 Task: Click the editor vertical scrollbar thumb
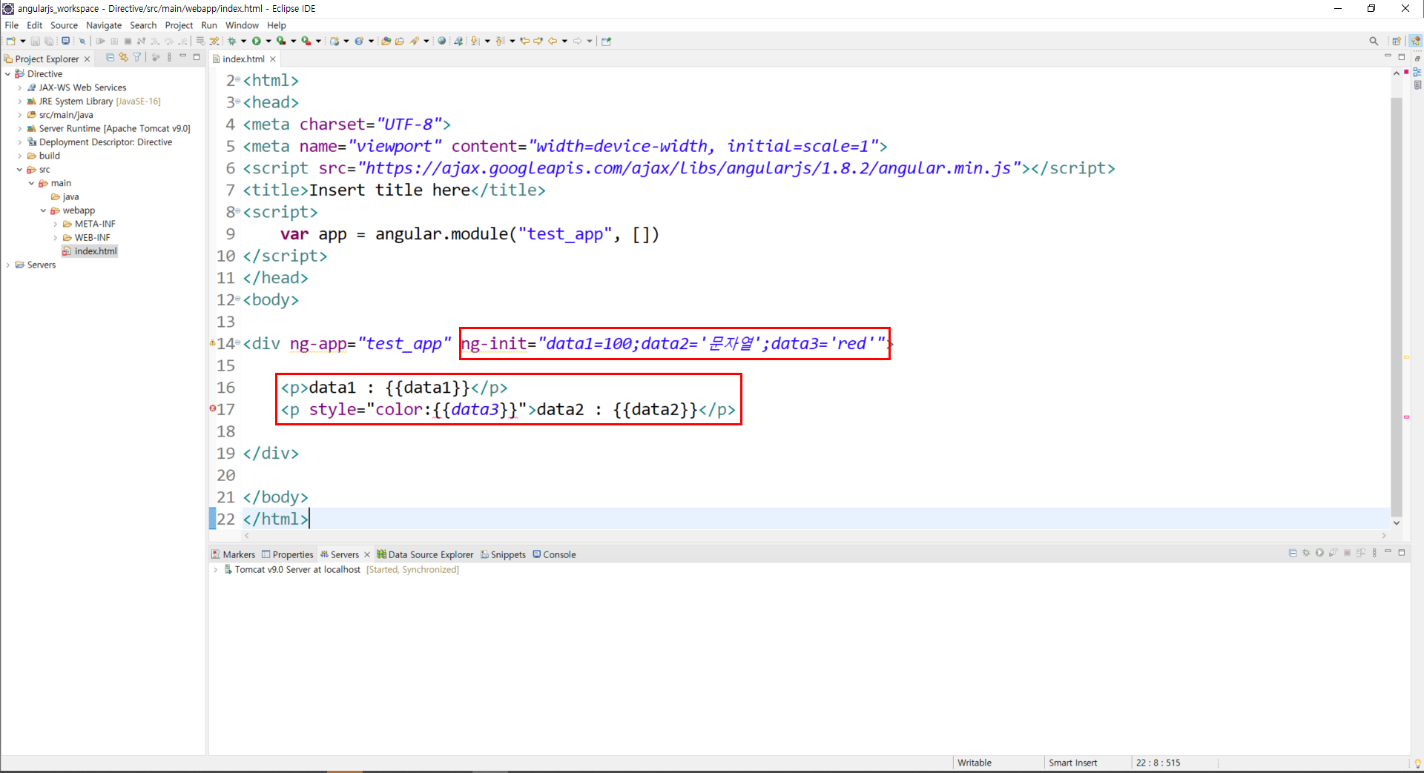pyautogui.click(x=1396, y=306)
